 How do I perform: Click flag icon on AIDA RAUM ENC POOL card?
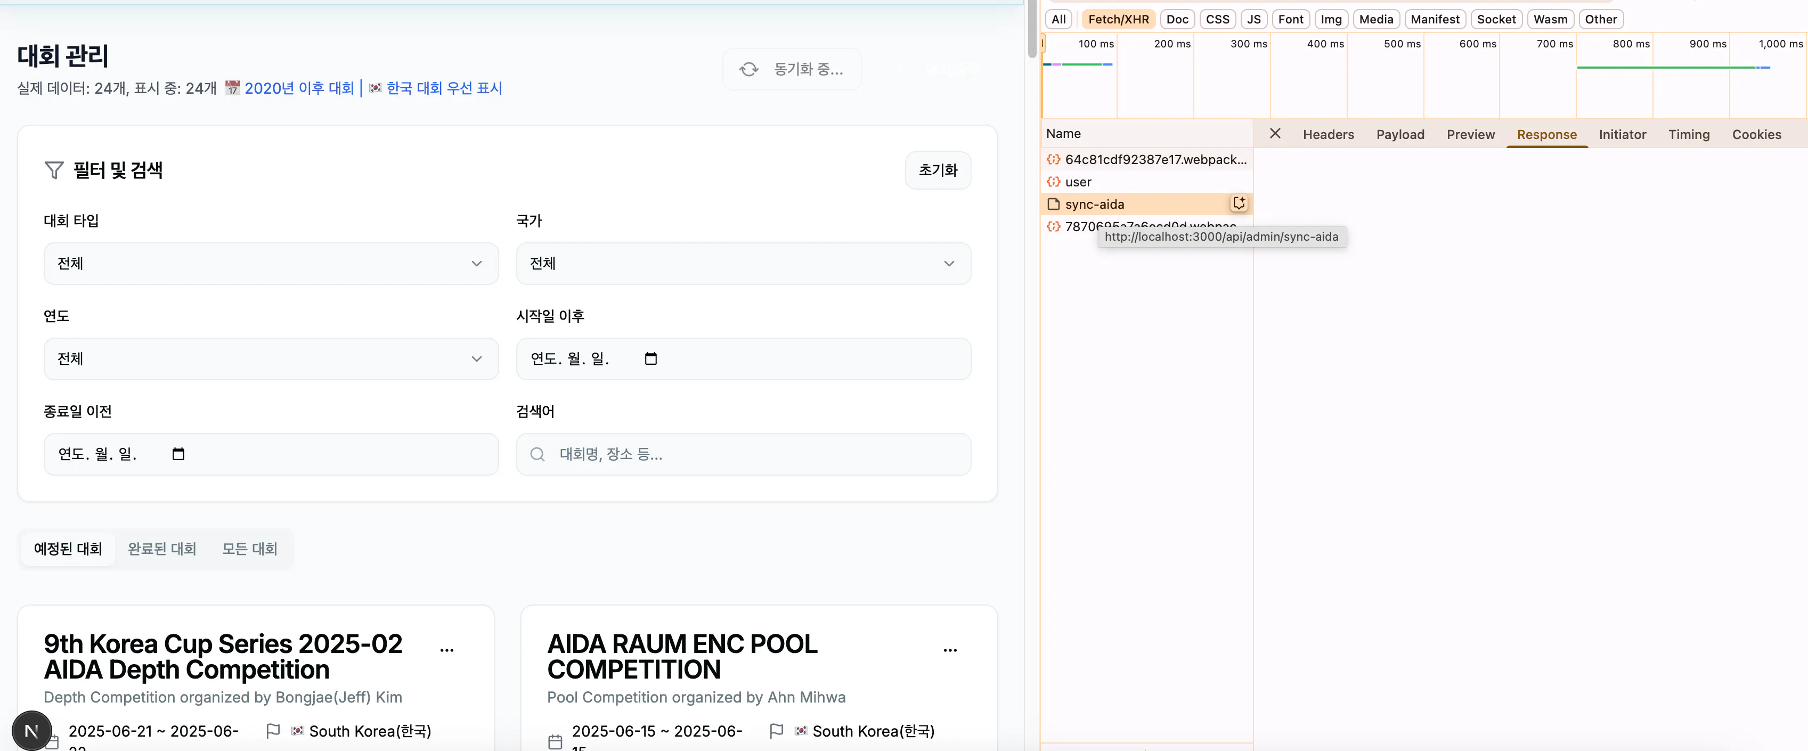tap(776, 731)
